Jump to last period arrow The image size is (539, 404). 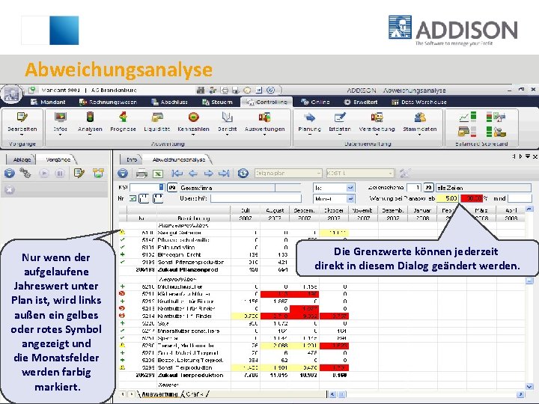point(224,174)
